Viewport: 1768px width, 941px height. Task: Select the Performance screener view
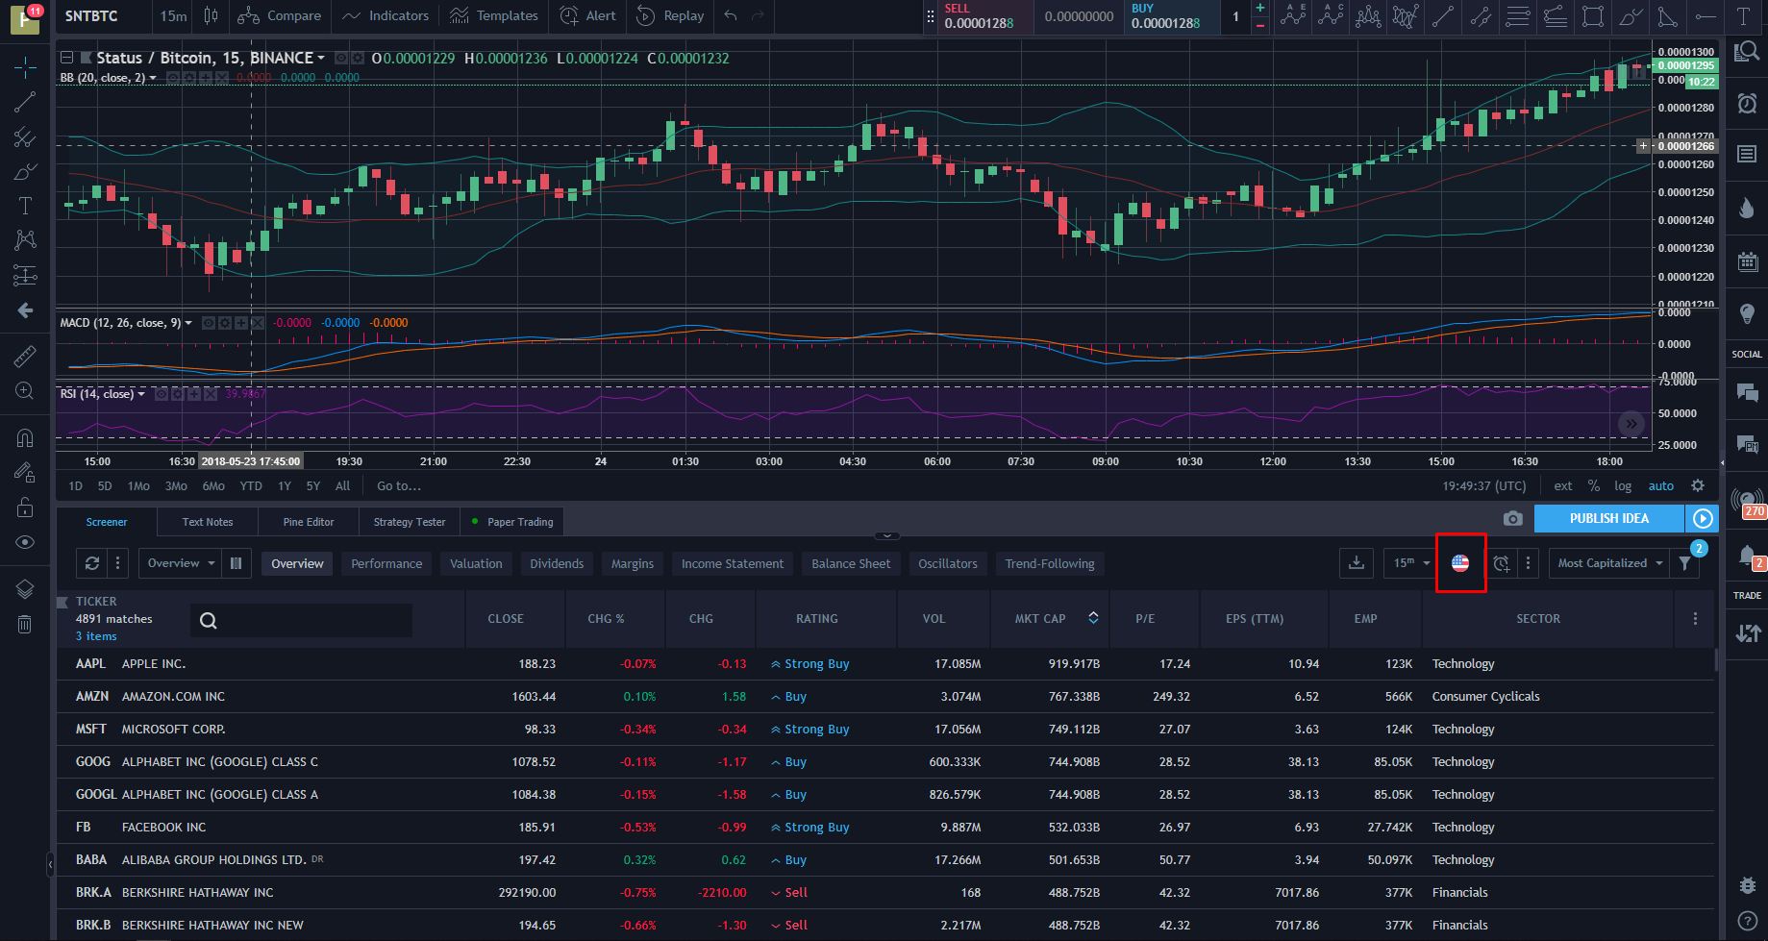(x=386, y=564)
